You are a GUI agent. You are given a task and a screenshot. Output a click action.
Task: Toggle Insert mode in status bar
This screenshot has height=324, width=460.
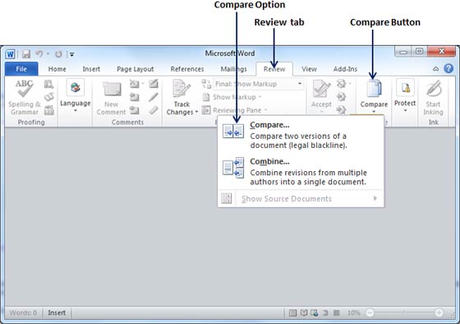pyautogui.click(x=57, y=312)
